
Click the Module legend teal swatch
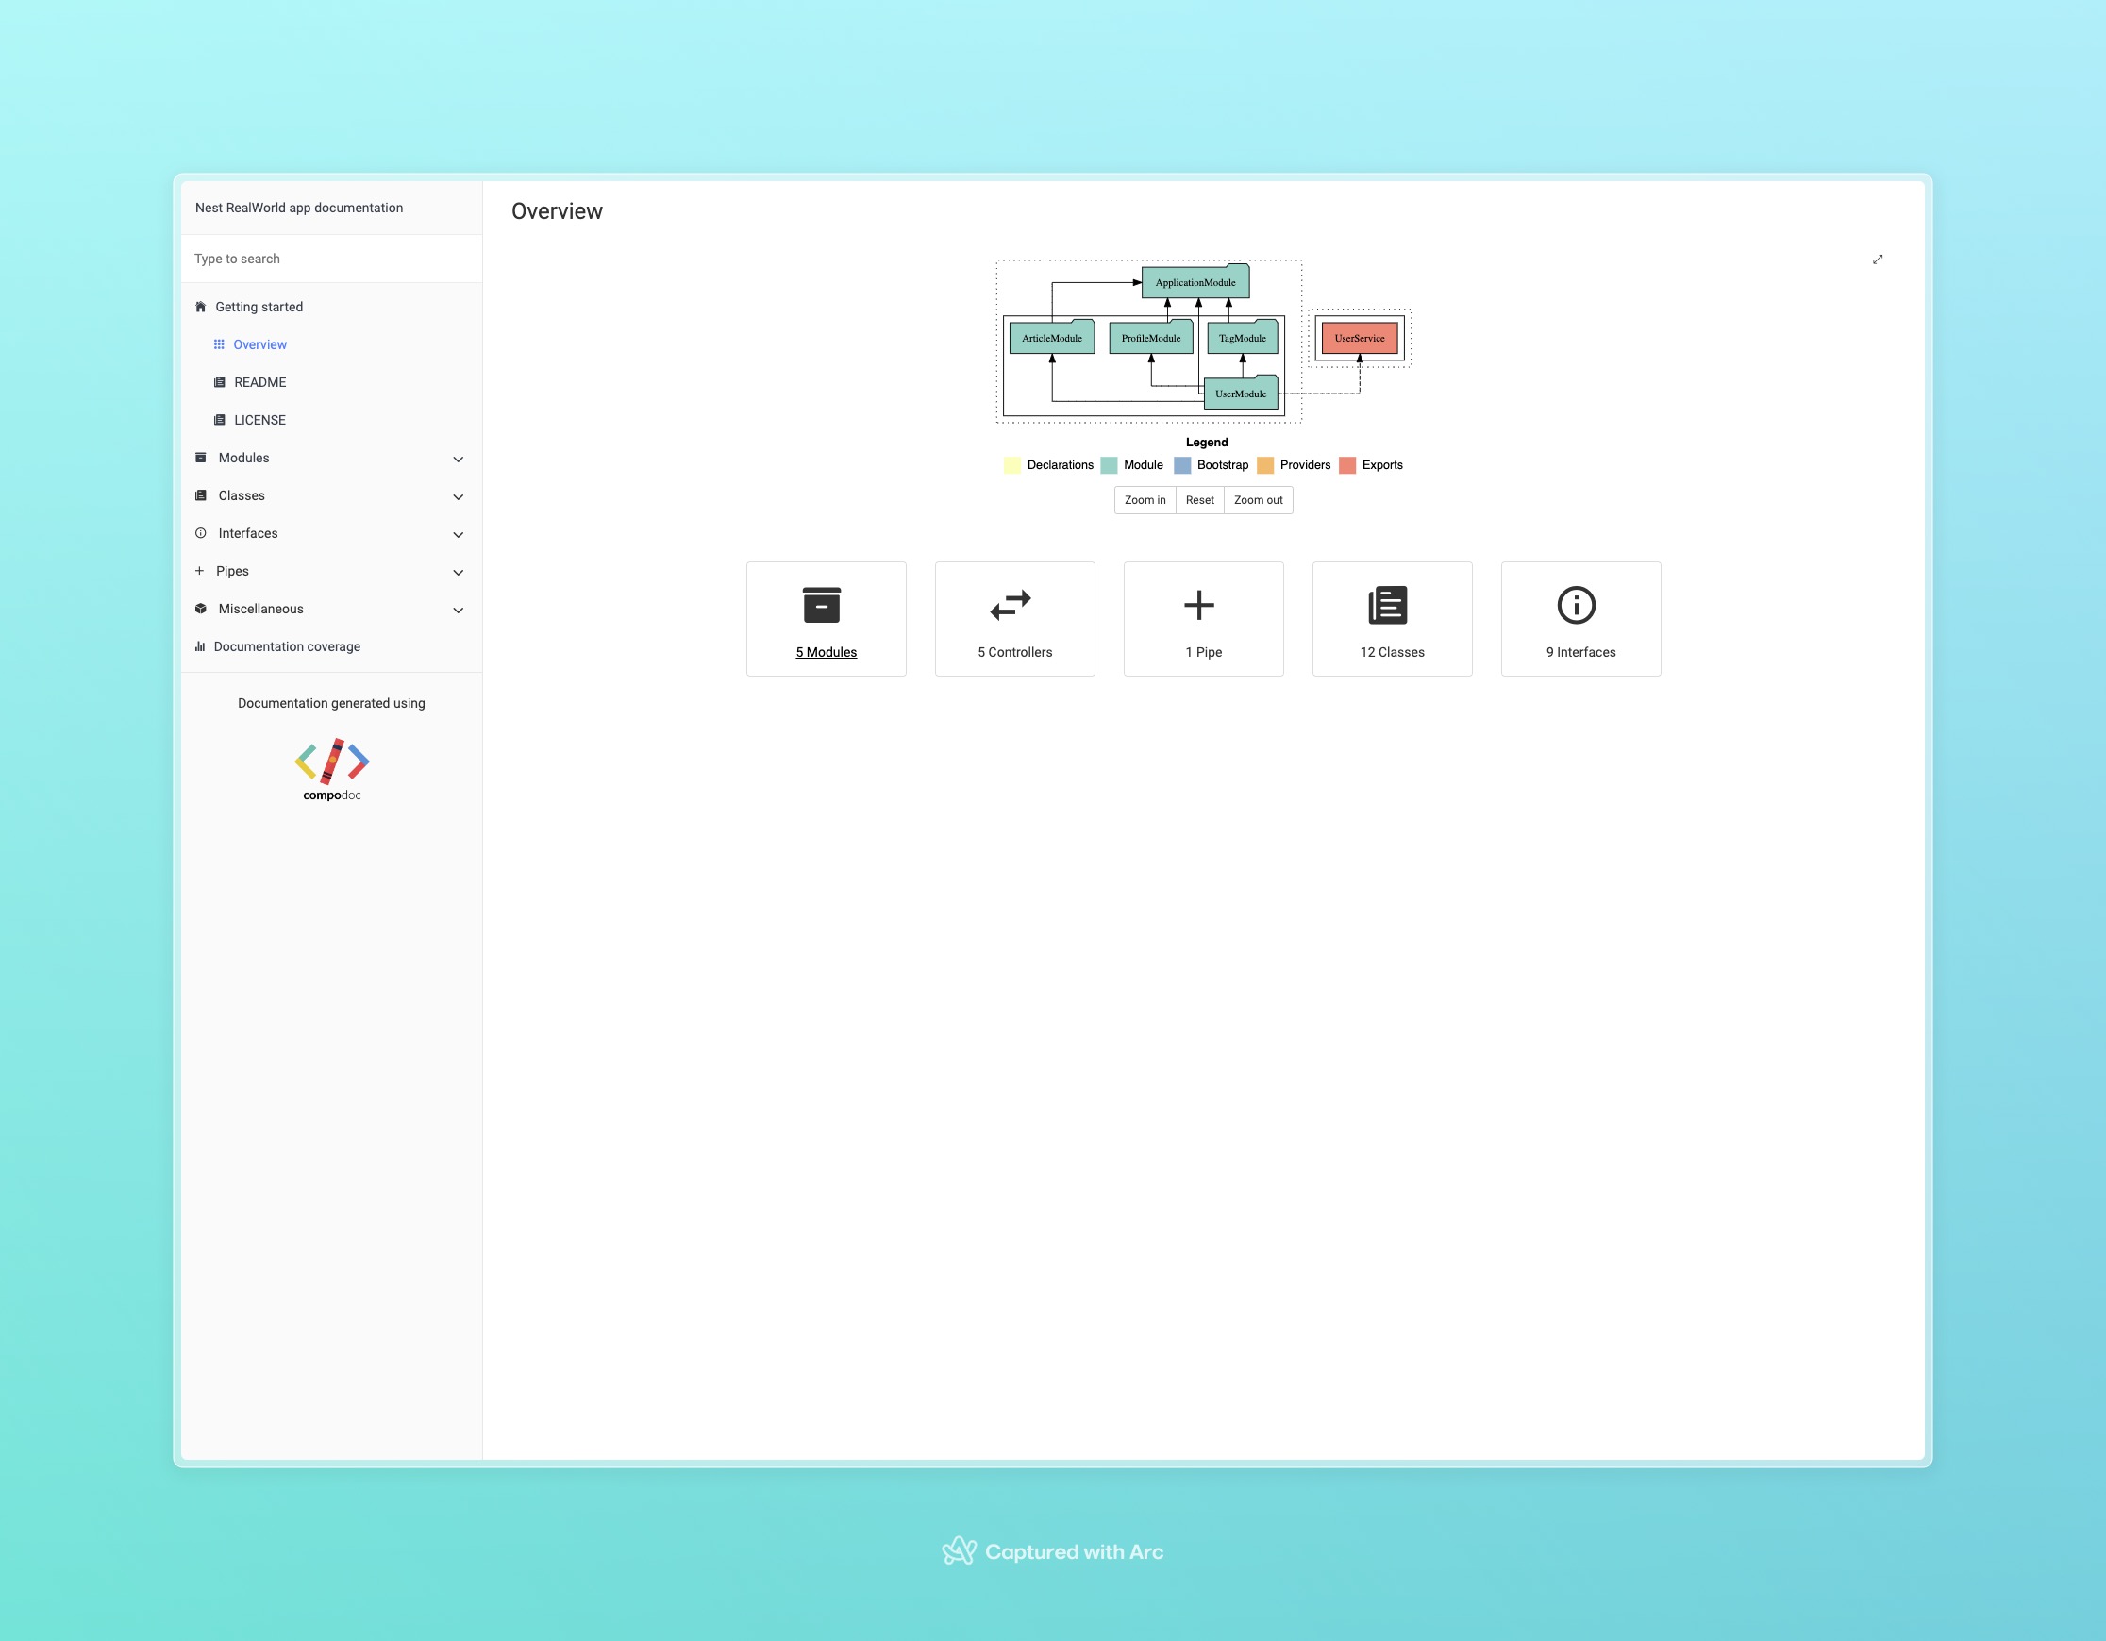point(1109,464)
